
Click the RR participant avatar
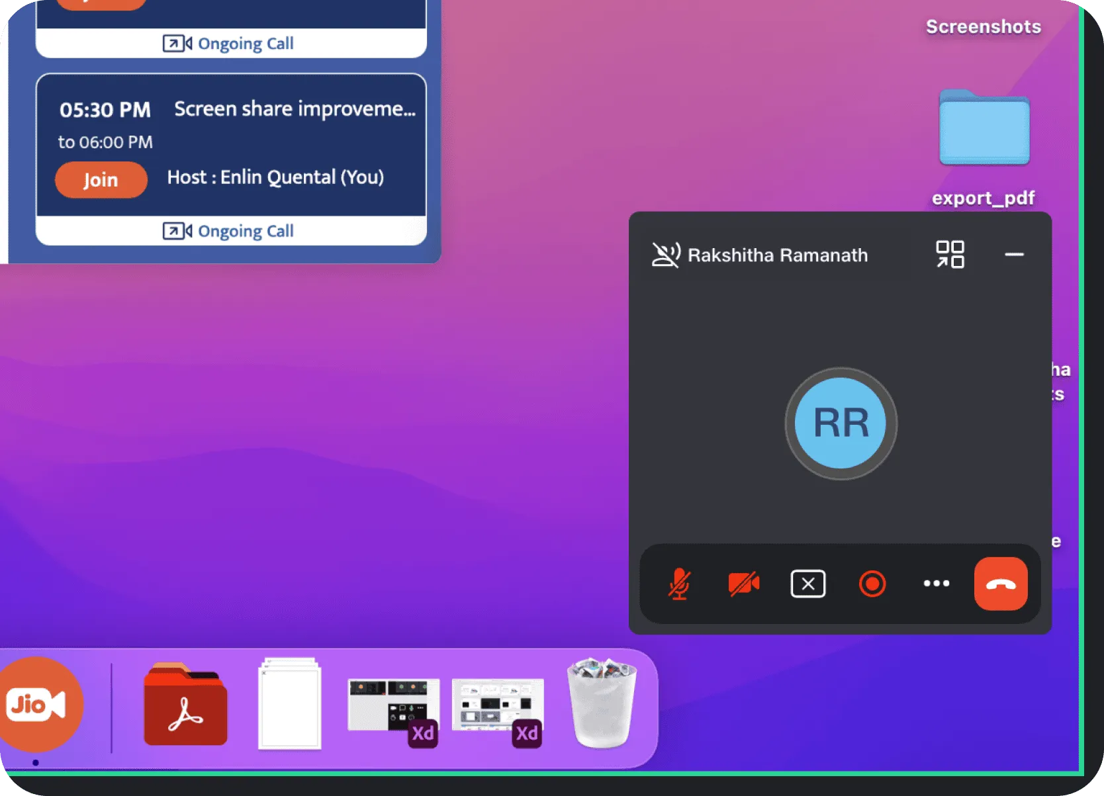point(841,423)
